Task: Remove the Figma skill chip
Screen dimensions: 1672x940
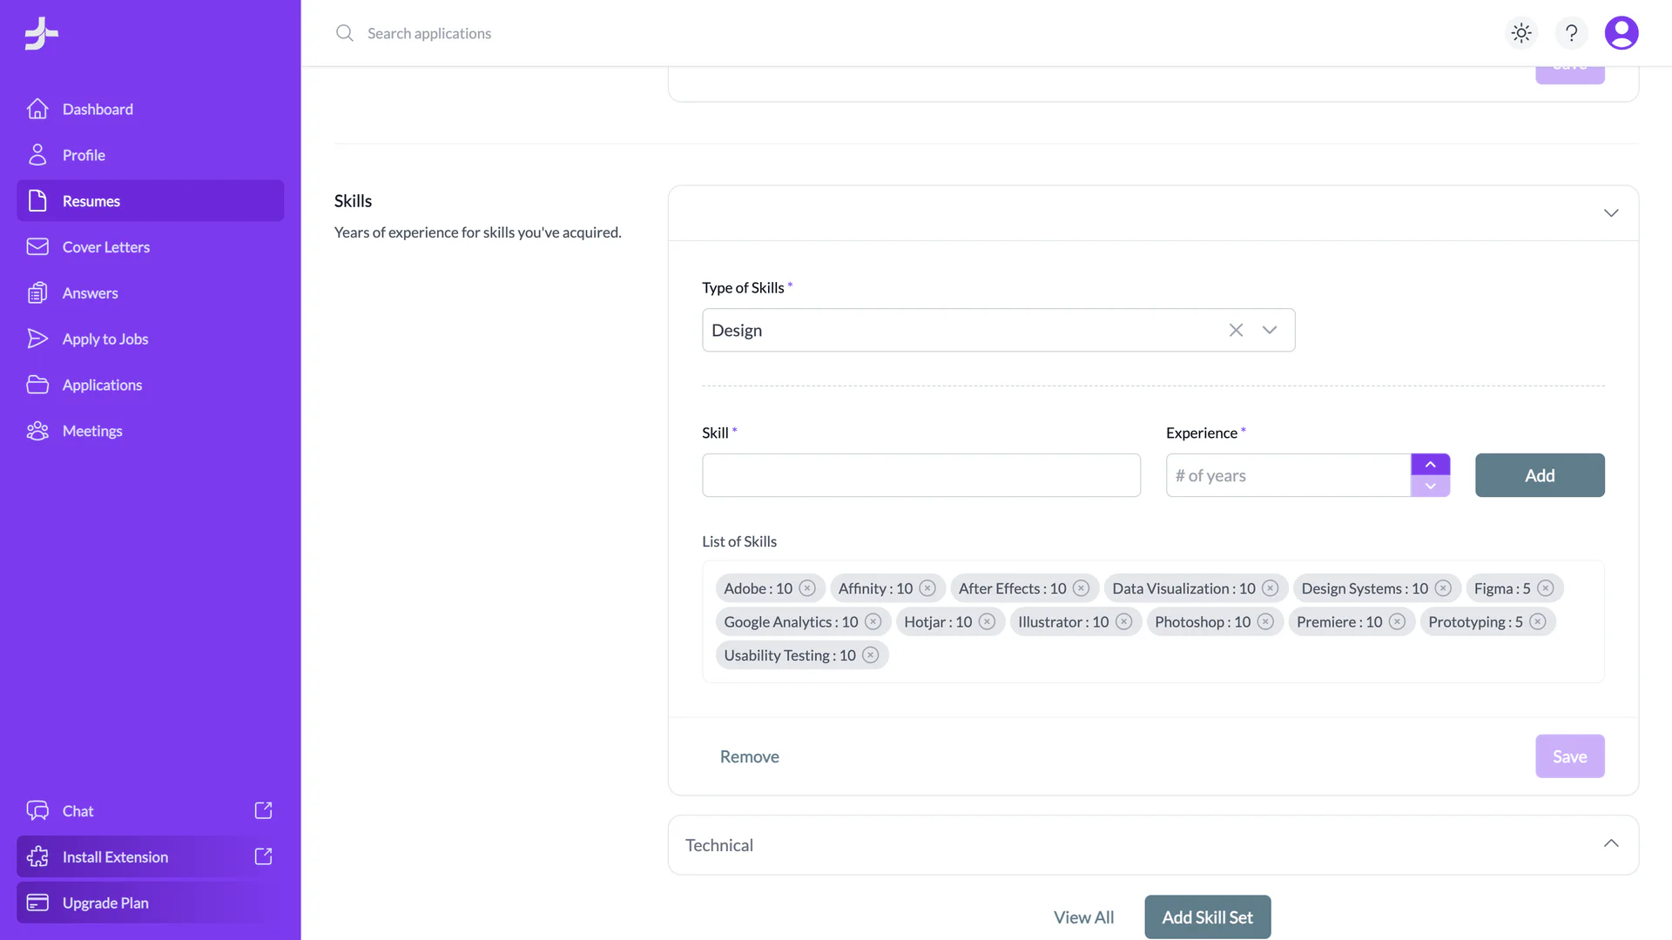Action: pos(1545,588)
